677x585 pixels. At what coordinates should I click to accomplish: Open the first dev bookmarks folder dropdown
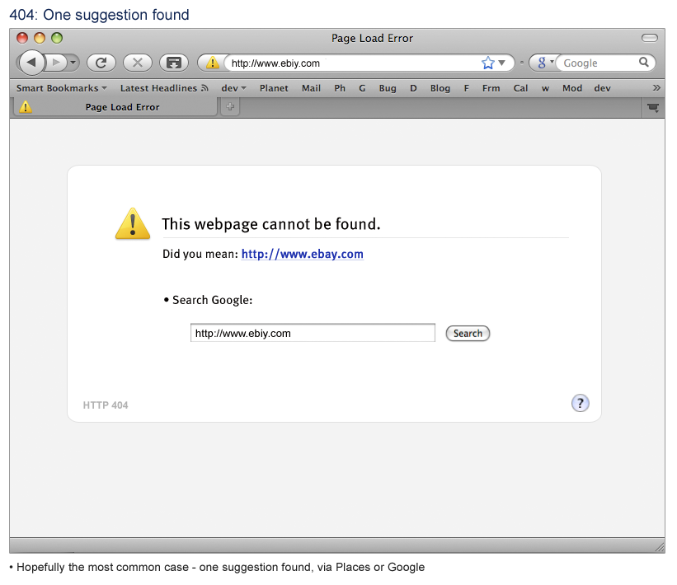(233, 88)
